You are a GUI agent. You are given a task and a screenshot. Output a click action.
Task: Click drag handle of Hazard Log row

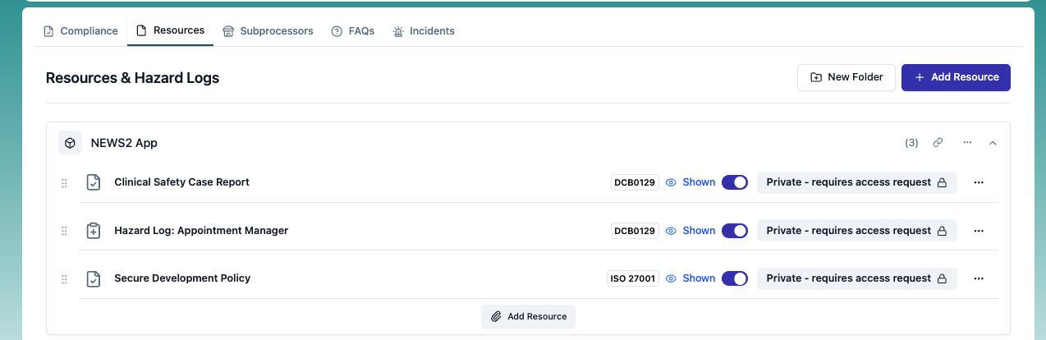[x=64, y=232]
